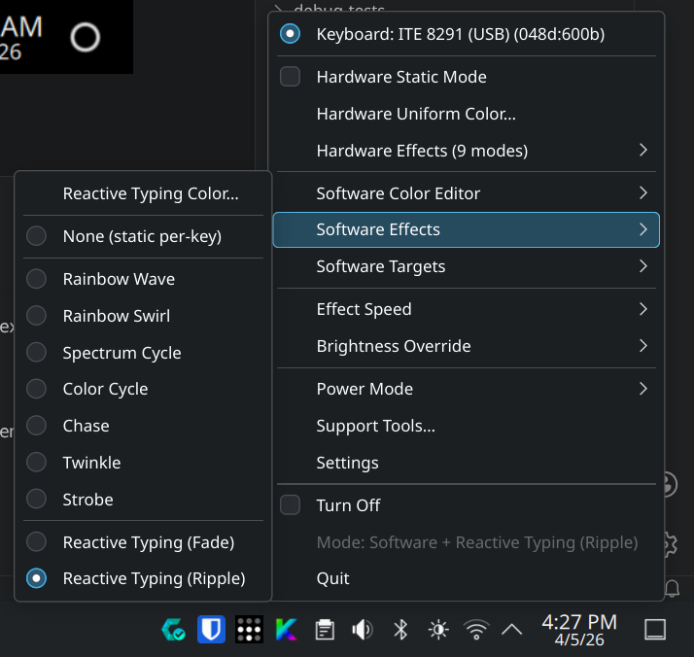Image resolution: width=694 pixels, height=657 pixels.
Task: Select None (static per-key) effect
Action: tap(143, 236)
